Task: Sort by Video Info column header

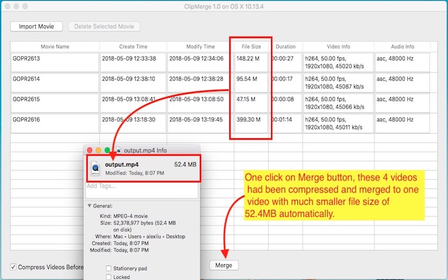Action: tap(339, 46)
